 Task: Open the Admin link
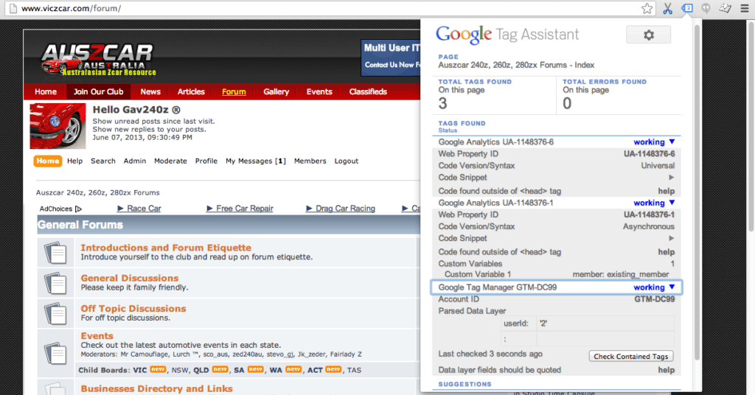pyautogui.click(x=135, y=161)
